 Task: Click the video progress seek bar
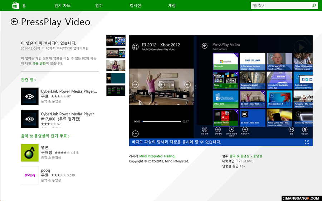click(x=162, y=121)
